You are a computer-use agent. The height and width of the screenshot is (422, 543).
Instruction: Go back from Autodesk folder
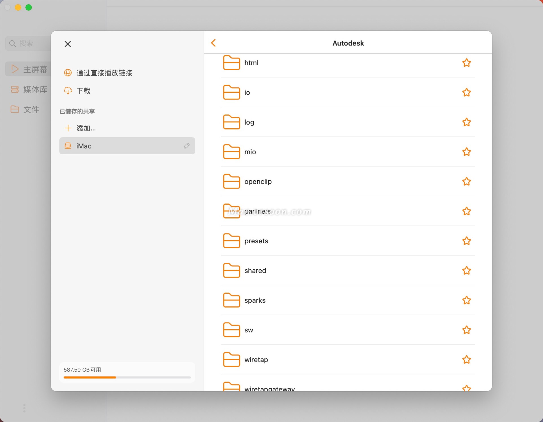(214, 43)
